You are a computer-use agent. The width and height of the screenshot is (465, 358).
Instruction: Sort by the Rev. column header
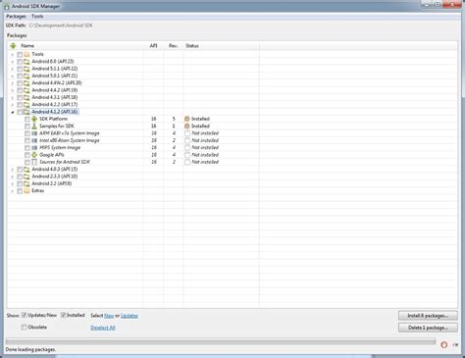174,46
